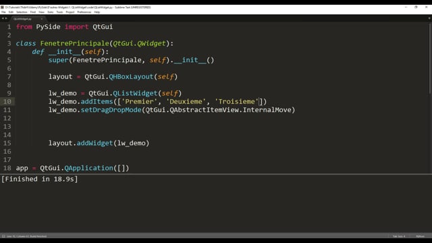Click on 'addItems' in line 10
The height and width of the screenshot is (243, 432).
tap(97, 102)
